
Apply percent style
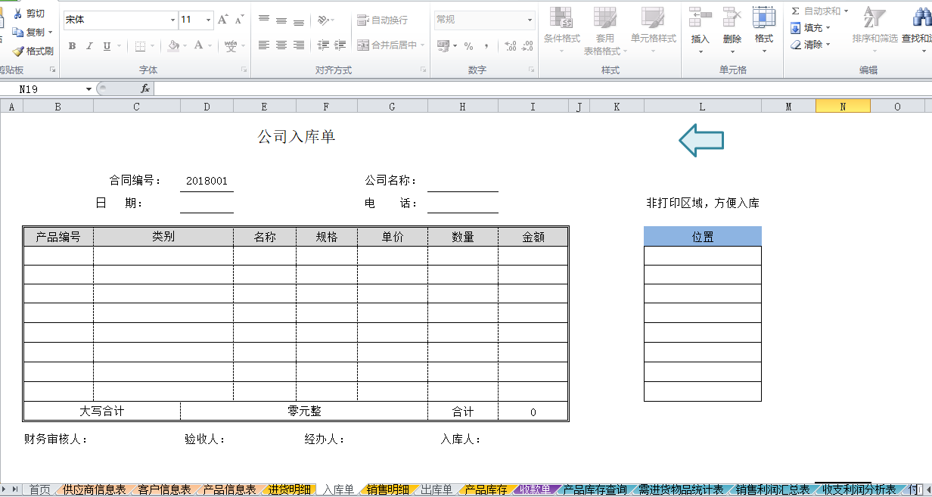click(469, 46)
